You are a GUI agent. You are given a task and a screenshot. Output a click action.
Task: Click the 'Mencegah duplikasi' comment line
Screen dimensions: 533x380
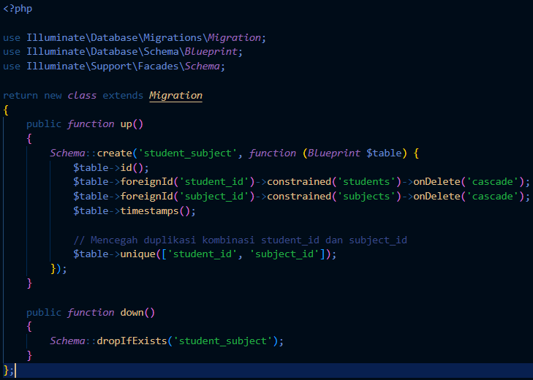(241, 240)
